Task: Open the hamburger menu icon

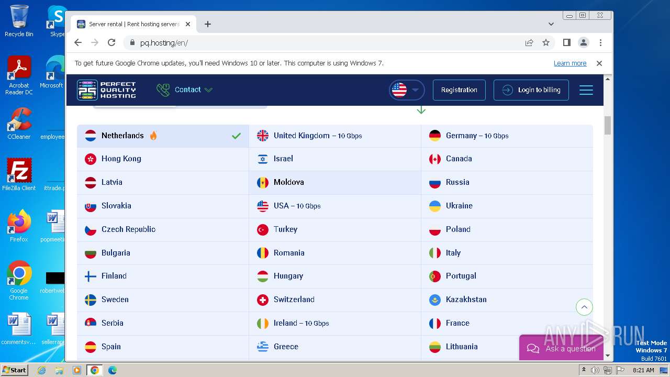Action: click(586, 90)
